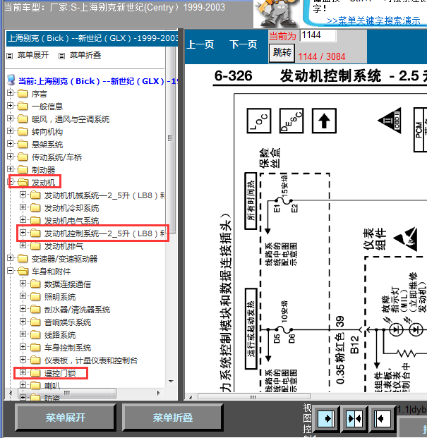Click the mechanic mascot image in the header
Screen dimensions: 427x438
point(276,13)
